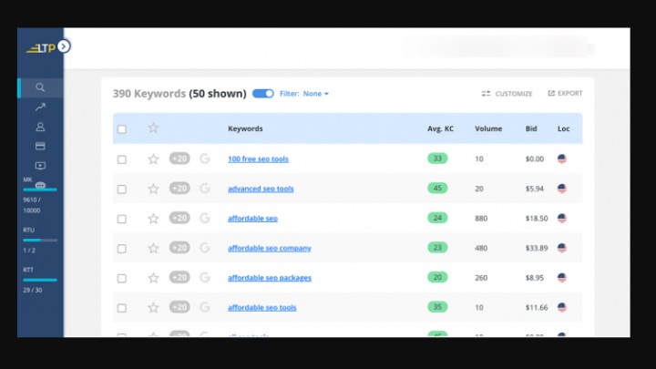Click +20 badge for advanced seo tools
The image size is (656, 369).
pyautogui.click(x=179, y=189)
